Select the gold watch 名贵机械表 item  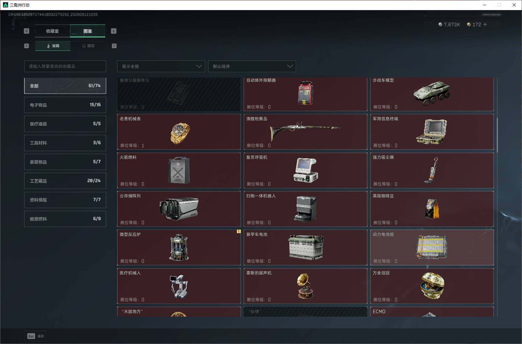pos(179,132)
